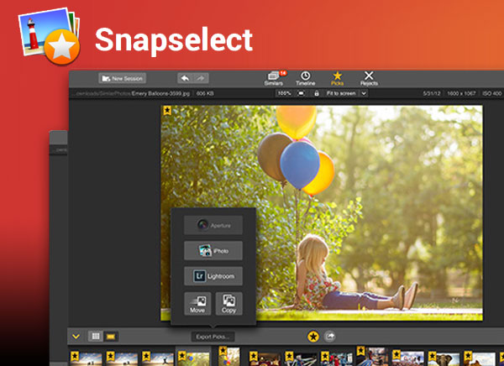Click the Export Picks... button

click(213, 337)
